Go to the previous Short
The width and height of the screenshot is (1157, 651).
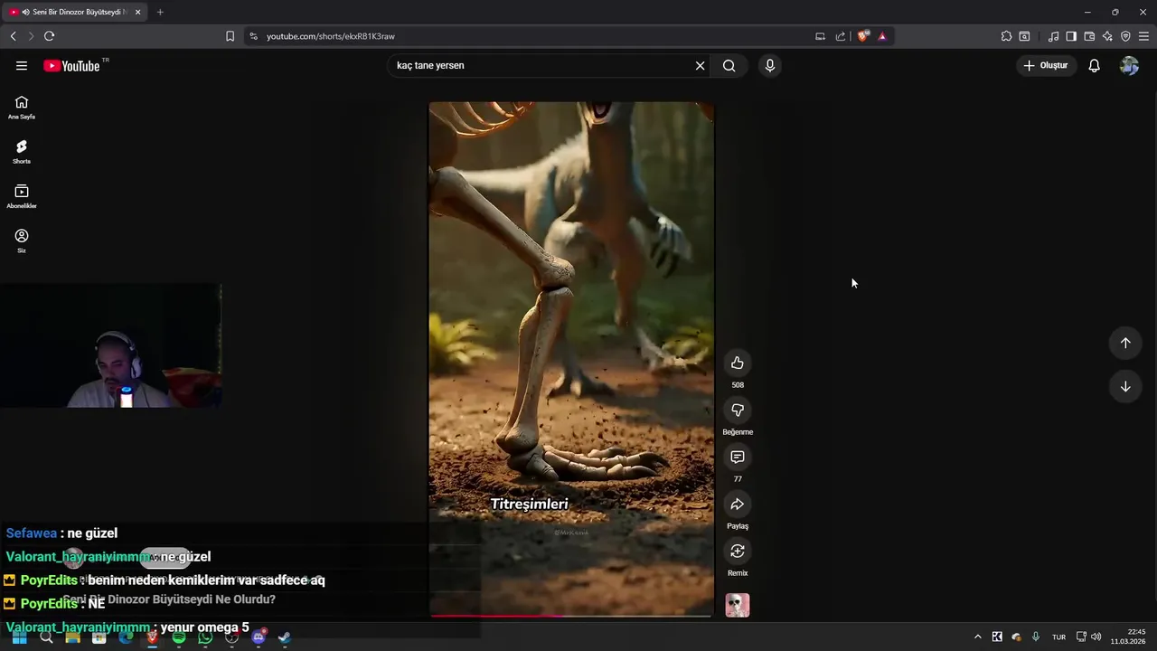click(1125, 343)
